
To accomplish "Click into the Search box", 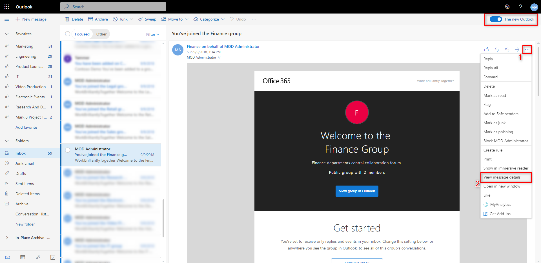I will [113, 7].
